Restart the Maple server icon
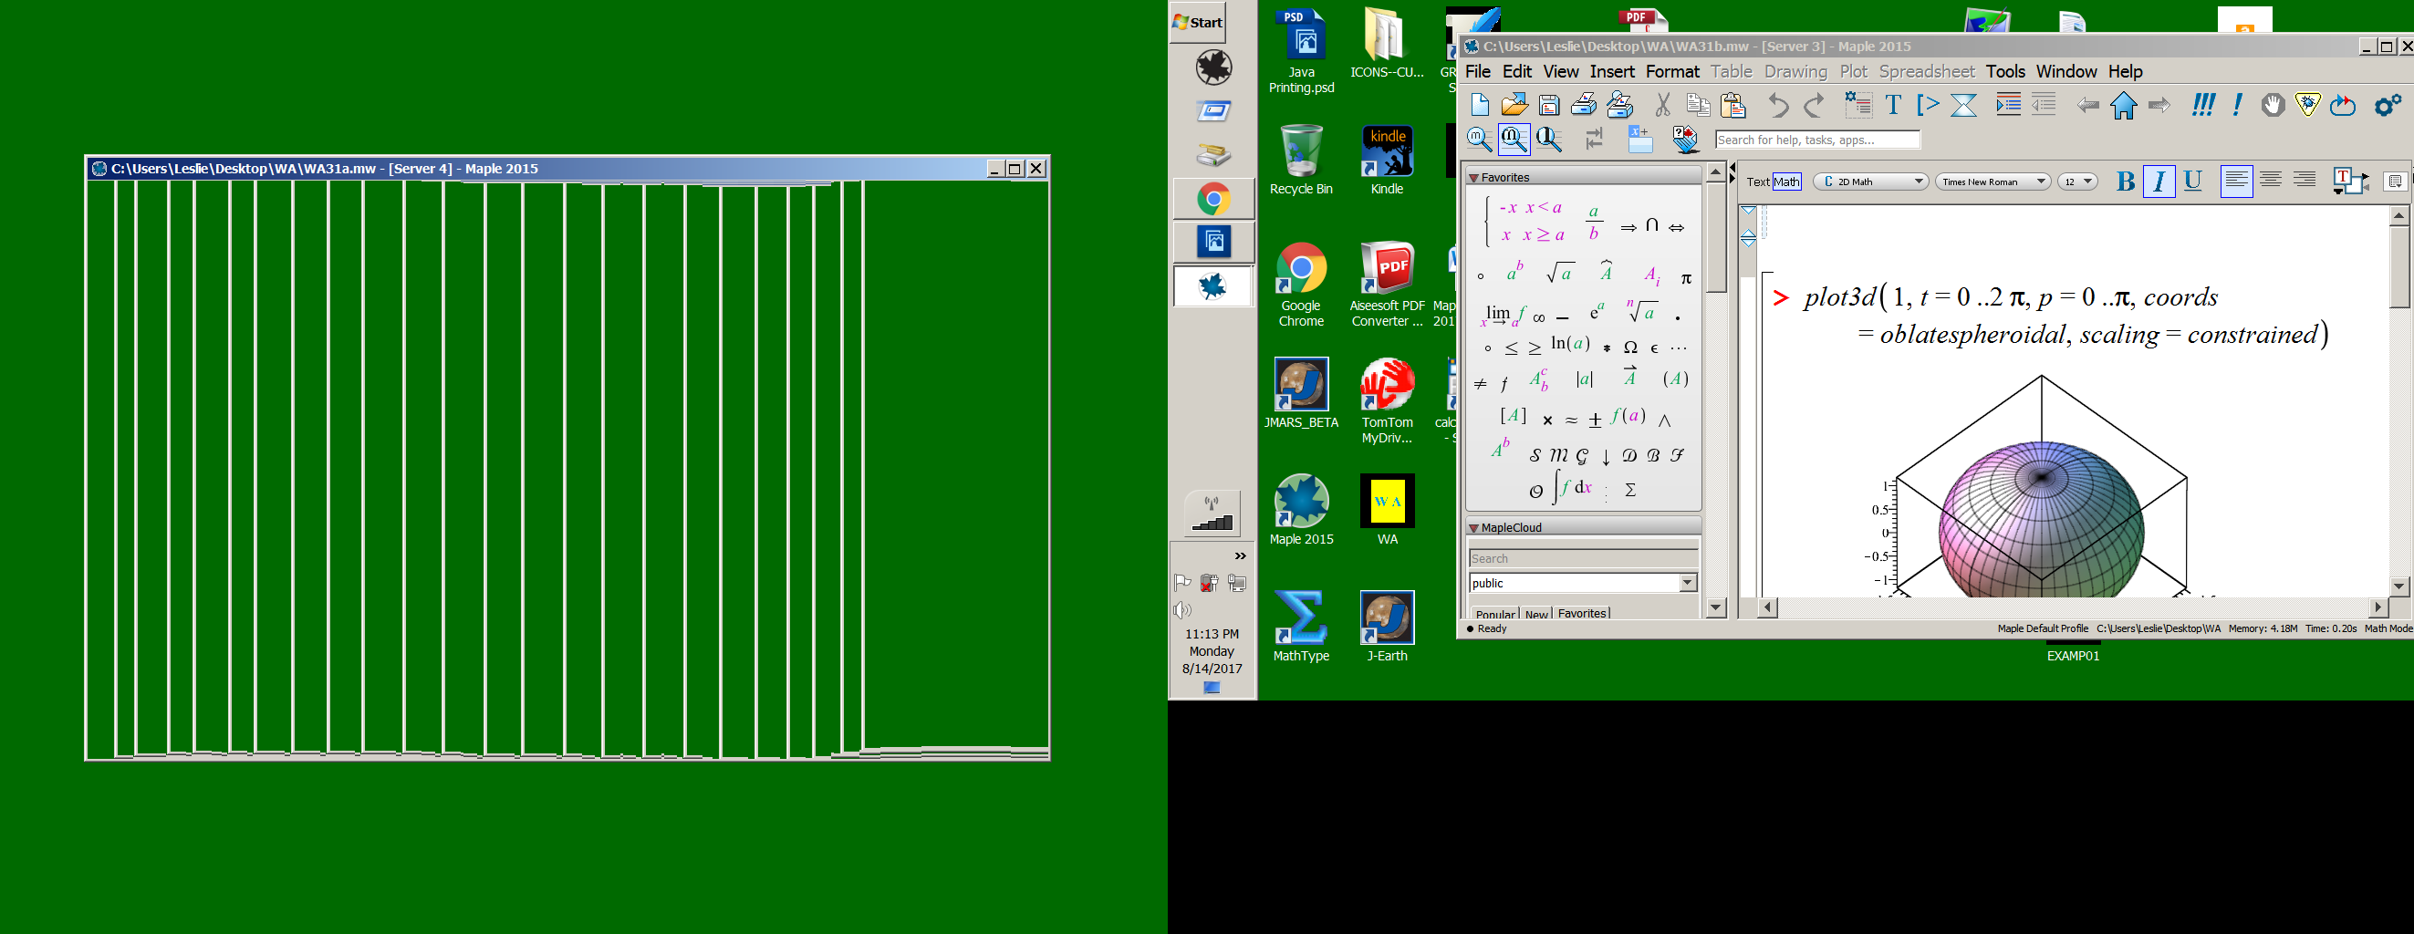 2342,105
